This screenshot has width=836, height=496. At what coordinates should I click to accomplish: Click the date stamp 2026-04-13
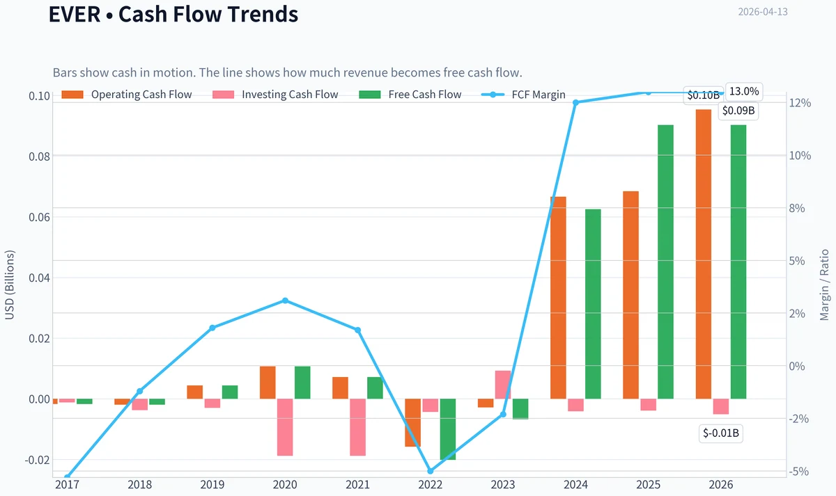(762, 12)
